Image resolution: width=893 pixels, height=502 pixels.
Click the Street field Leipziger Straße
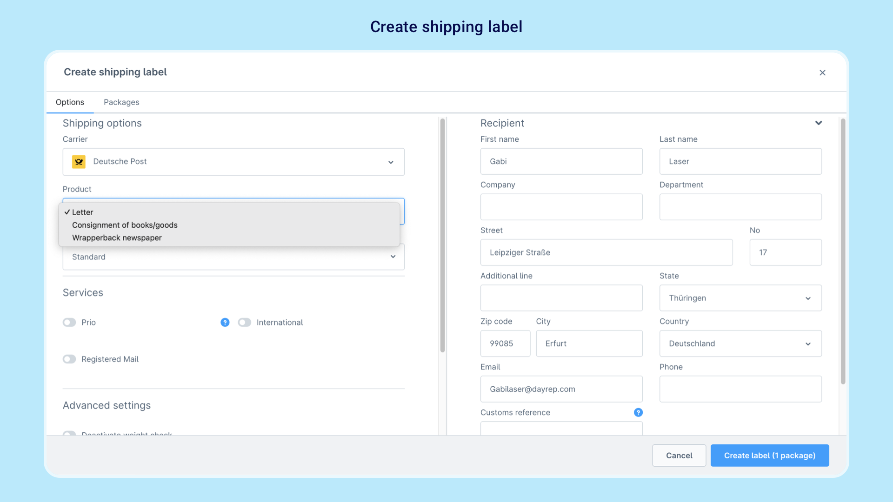606,252
